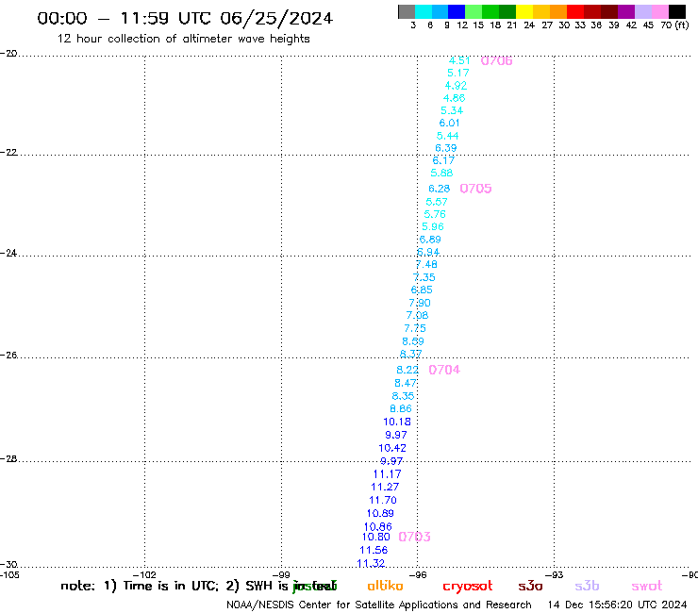Image resolution: width=698 pixels, height=613 pixels.
Task: Click the wave height value 6.39
Action: 445,148
